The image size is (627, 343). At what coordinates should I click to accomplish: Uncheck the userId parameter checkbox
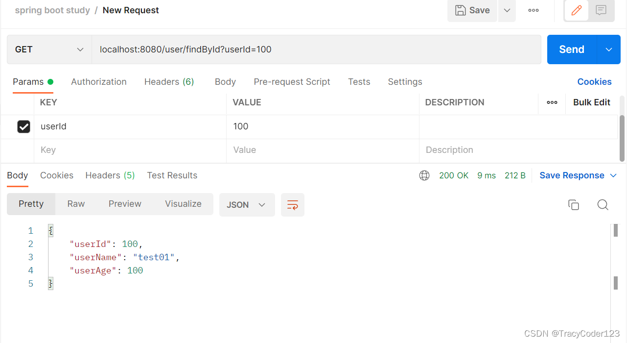coord(24,126)
